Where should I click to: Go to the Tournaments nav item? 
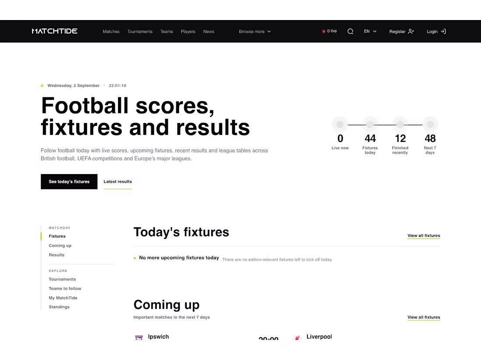coord(140,31)
